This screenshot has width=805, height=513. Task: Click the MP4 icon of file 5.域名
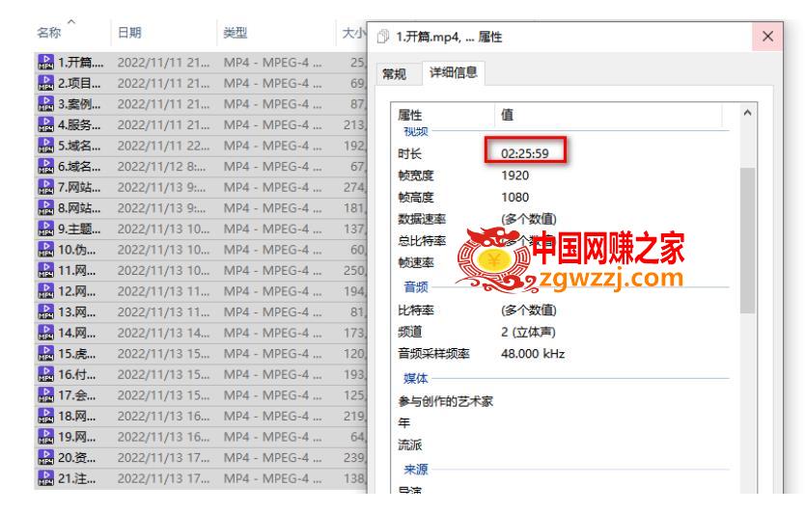point(45,146)
